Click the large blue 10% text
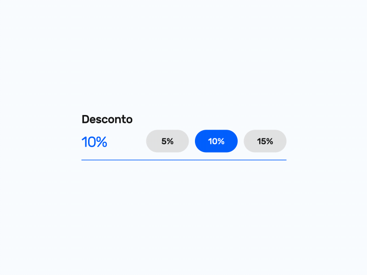This screenshot has height=275, width=367. point(95,142)
